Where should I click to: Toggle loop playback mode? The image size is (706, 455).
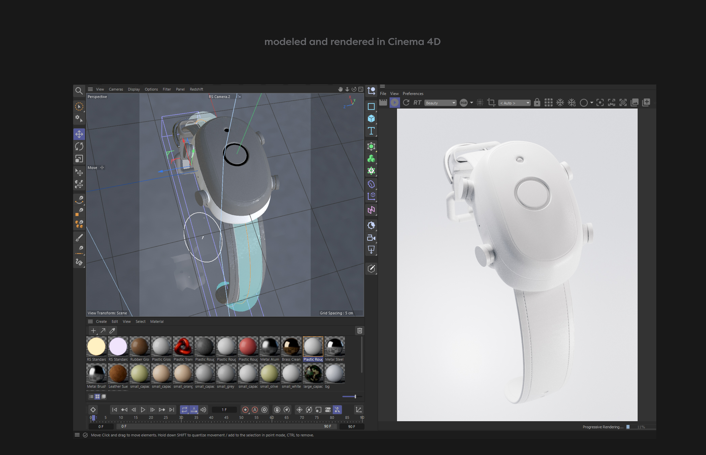point(184,410)
